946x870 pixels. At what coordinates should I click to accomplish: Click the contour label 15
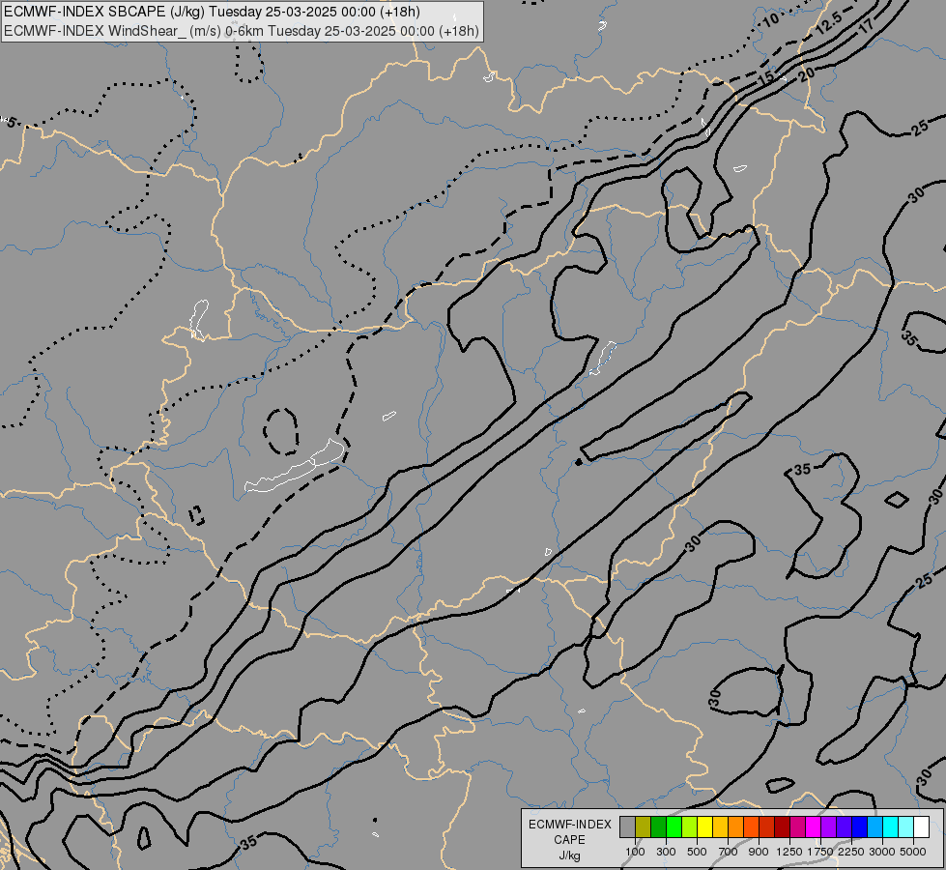[x=765, y=78]
